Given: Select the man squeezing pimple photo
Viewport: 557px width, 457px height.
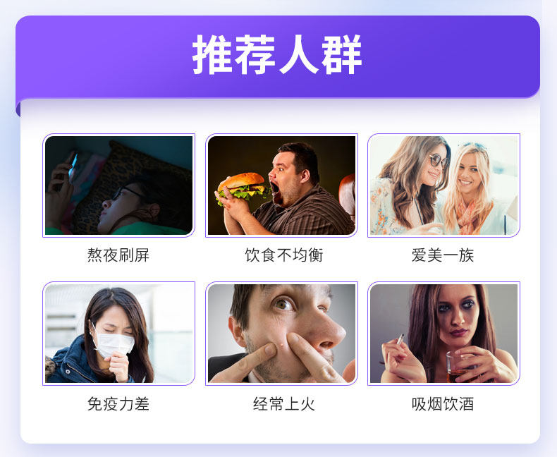Looking at the screenshot, I should 281,334.
